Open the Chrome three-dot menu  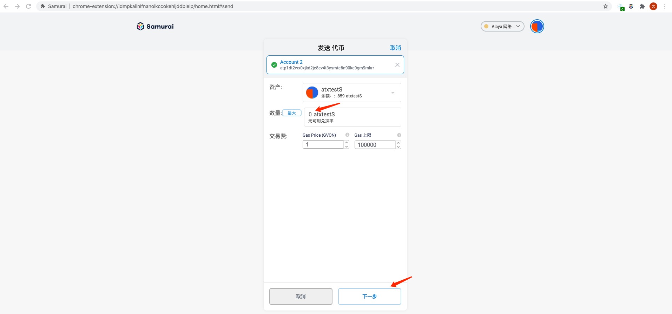pos(665,6)
